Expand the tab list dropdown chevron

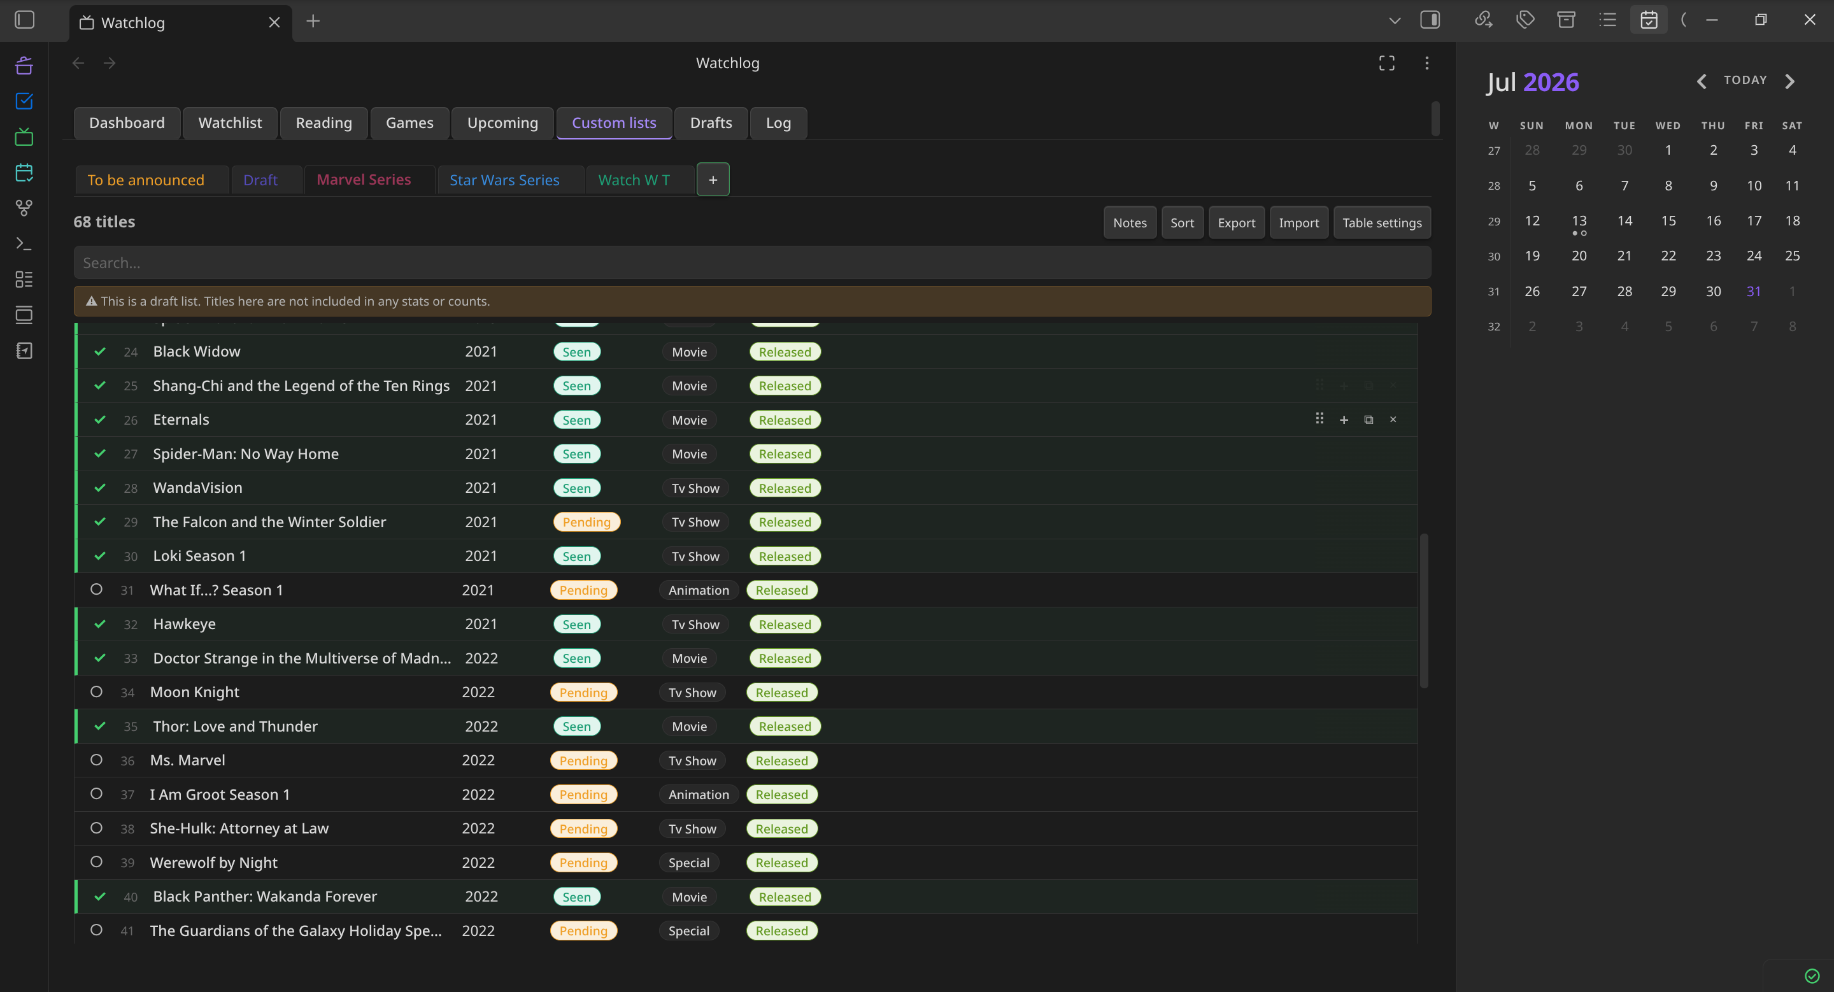click(1395, 20)
